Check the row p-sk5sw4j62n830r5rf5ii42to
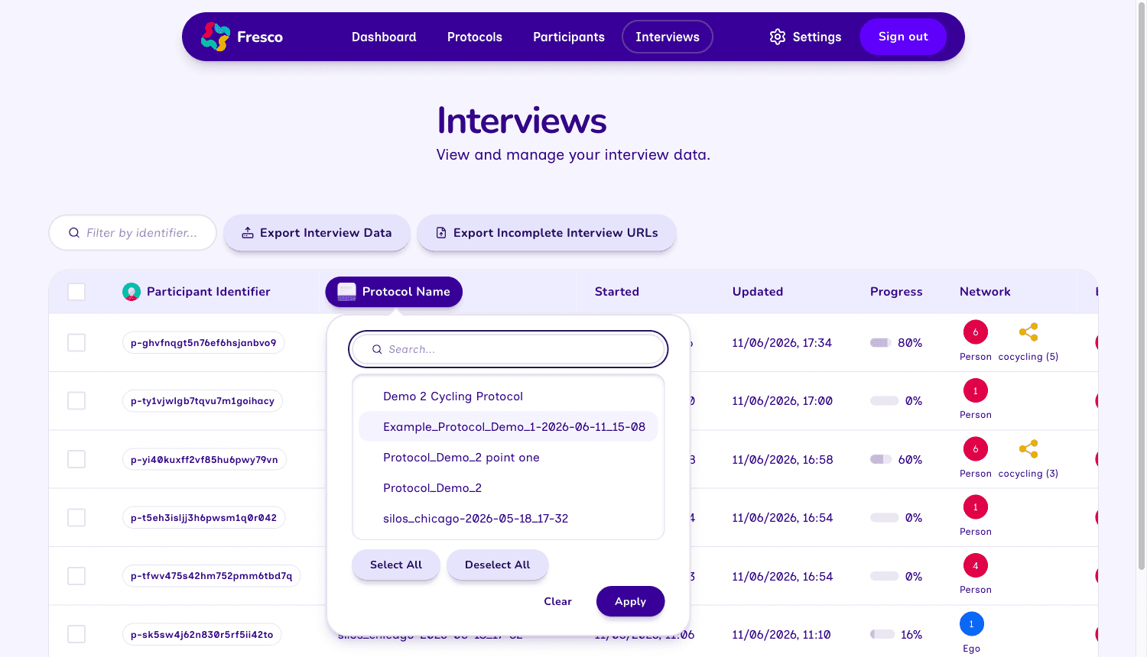 coord(76,634)
